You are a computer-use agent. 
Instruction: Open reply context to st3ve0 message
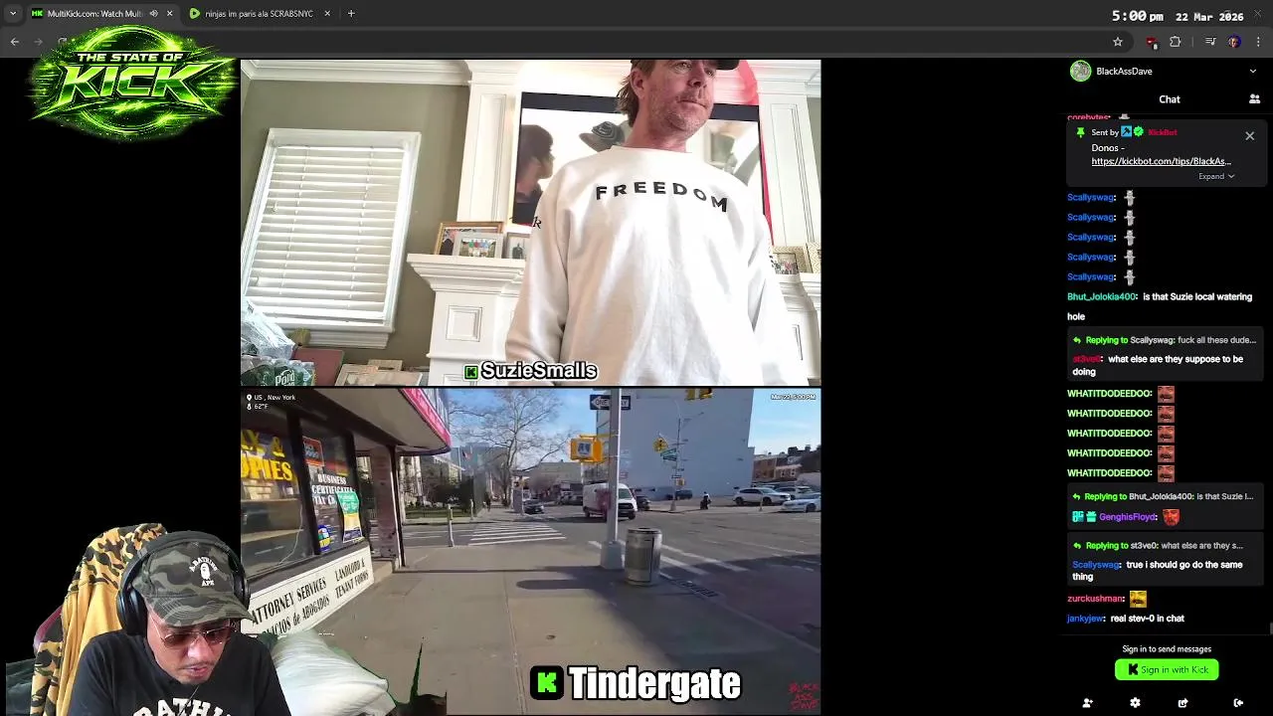tap(1157, 546)
